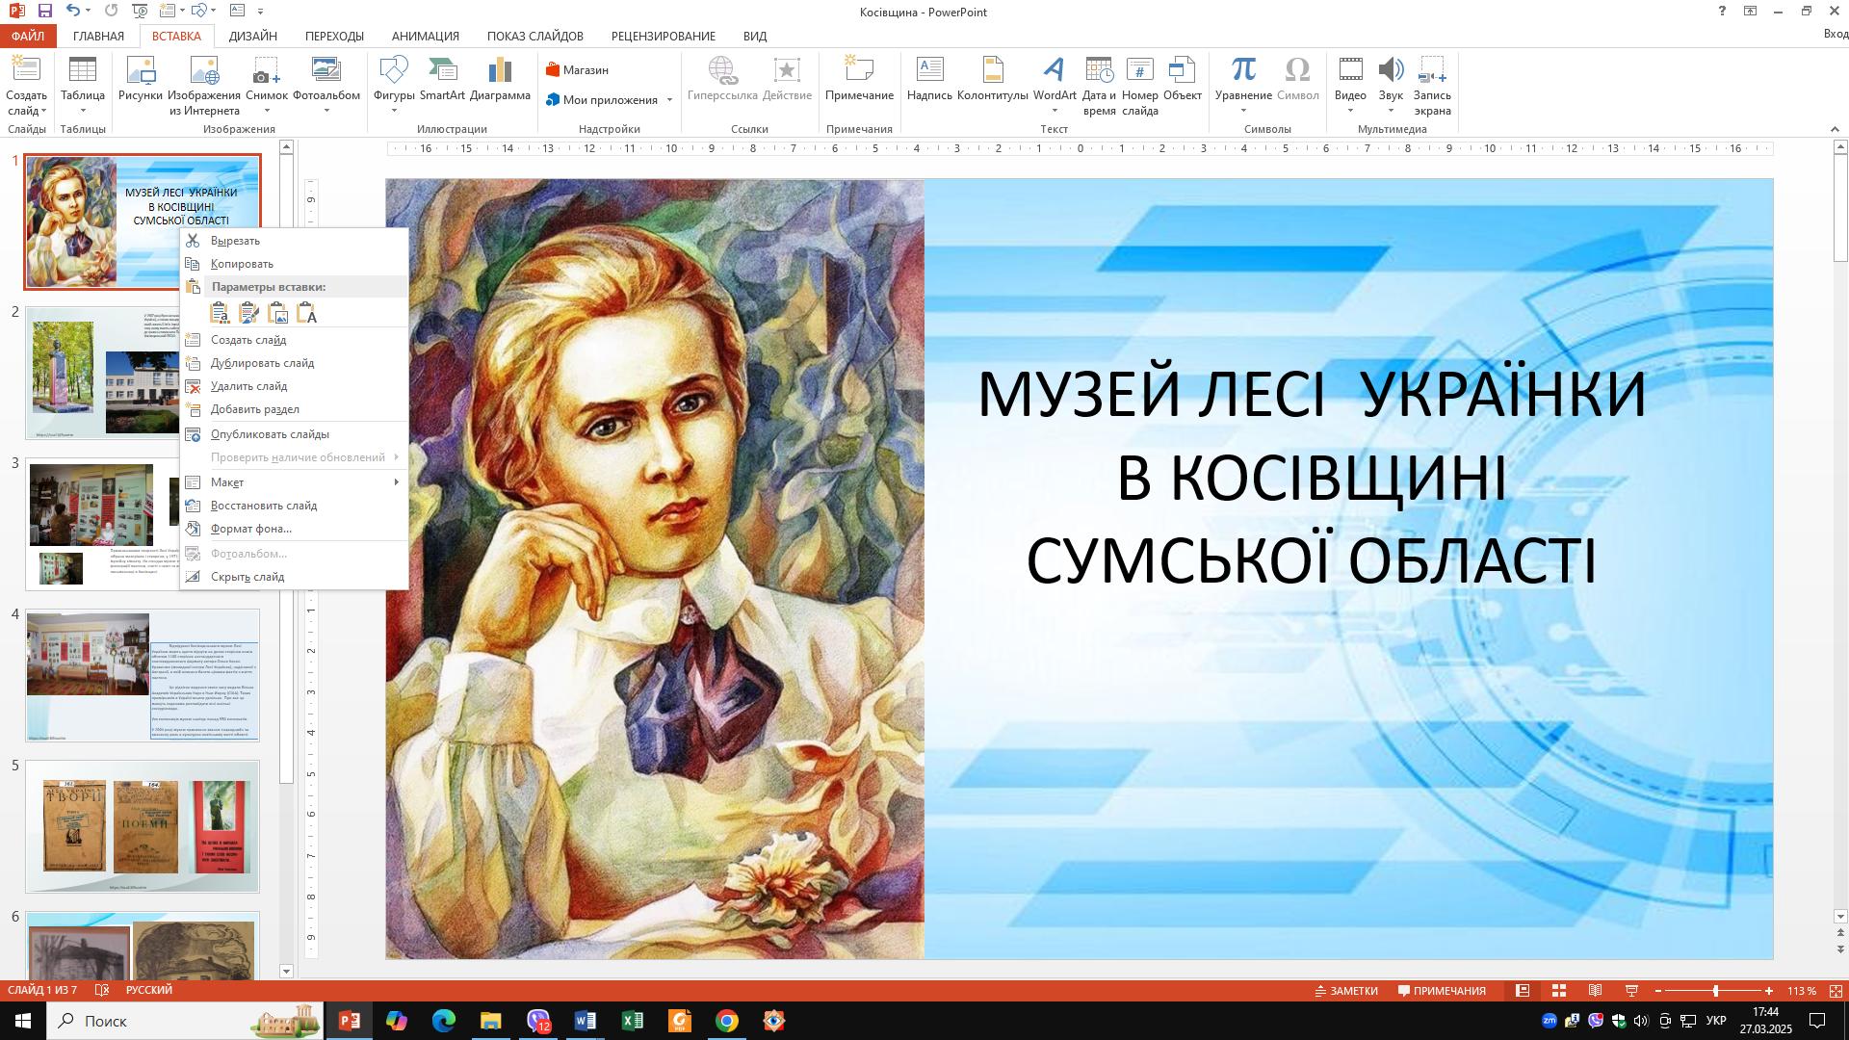
Task: Click 113 % zoom level
Action: pyautogui.click(x=1801, y=991)
